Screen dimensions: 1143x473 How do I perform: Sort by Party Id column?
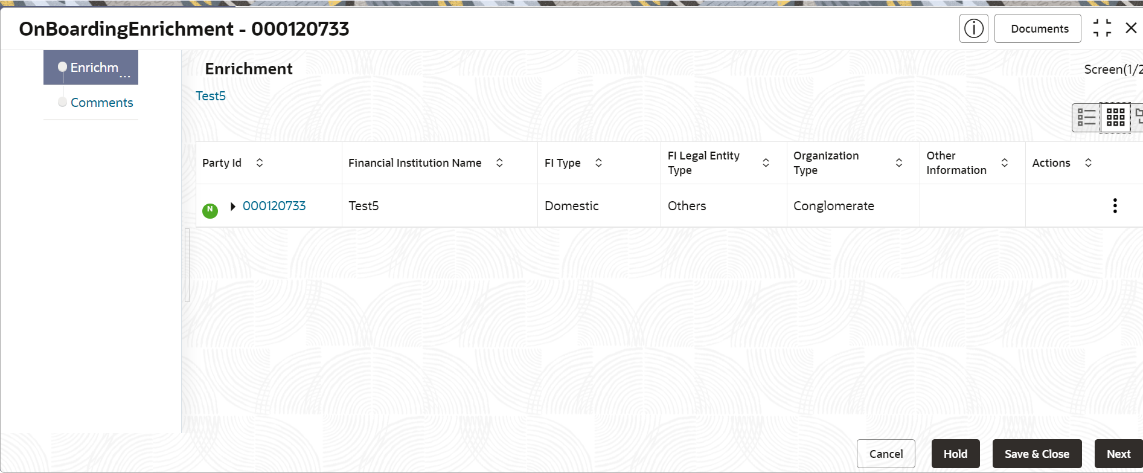click(260, 162)
